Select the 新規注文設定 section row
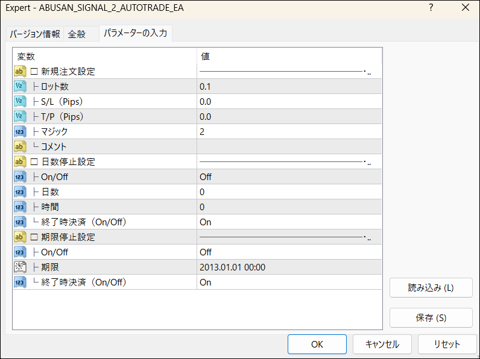 point(68,72)
